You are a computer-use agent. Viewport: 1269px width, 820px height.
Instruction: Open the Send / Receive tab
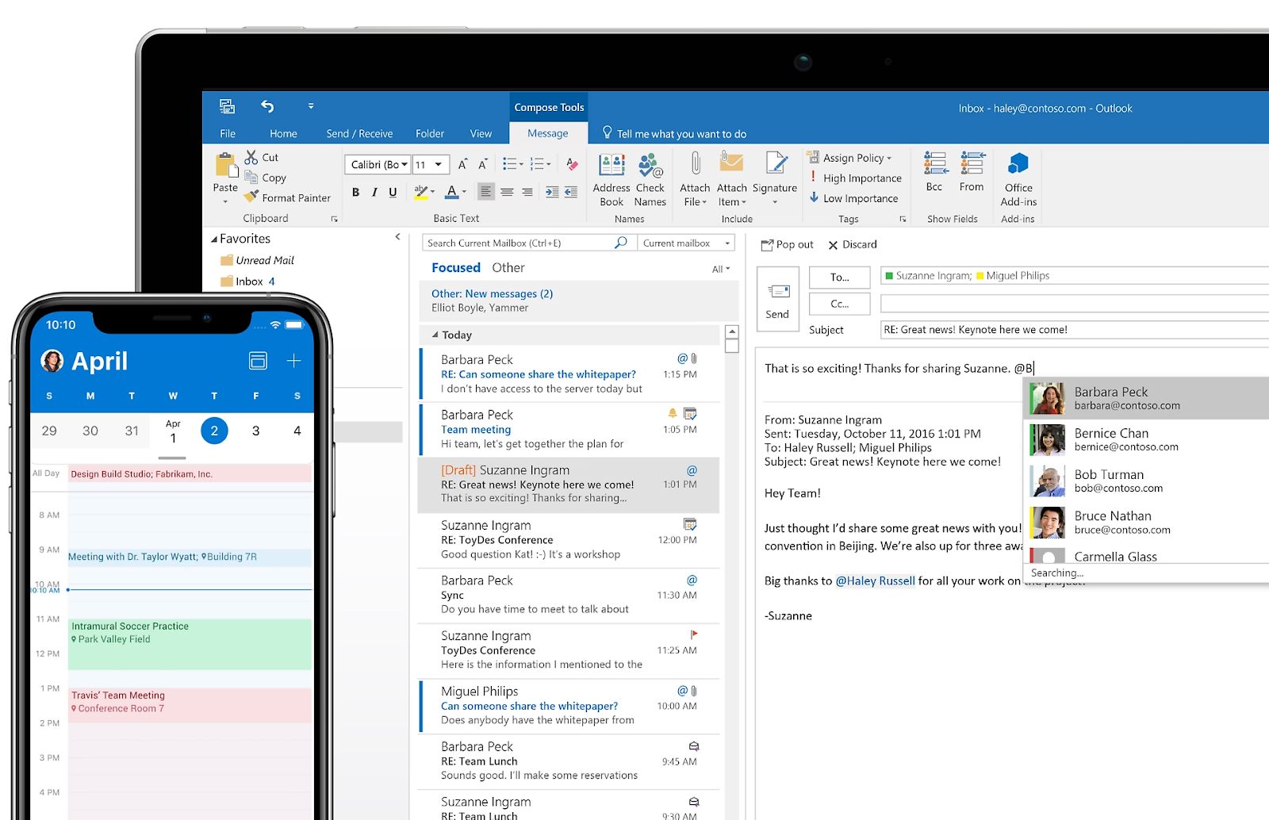click(x=359, y=133)
